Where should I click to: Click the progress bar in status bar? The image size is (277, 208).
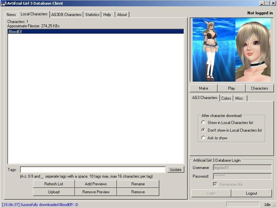[x=243, y=204]
